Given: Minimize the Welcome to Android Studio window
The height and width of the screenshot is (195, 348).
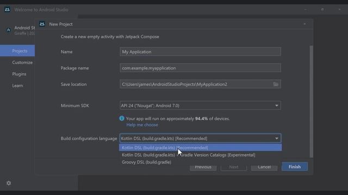Looking at the screenshot, I should click(x=306, y=10).
